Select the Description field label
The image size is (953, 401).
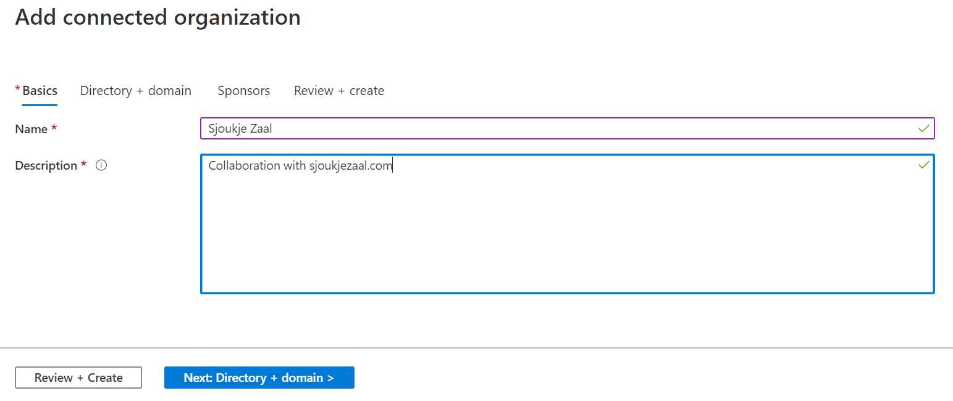tap(46, 165)
